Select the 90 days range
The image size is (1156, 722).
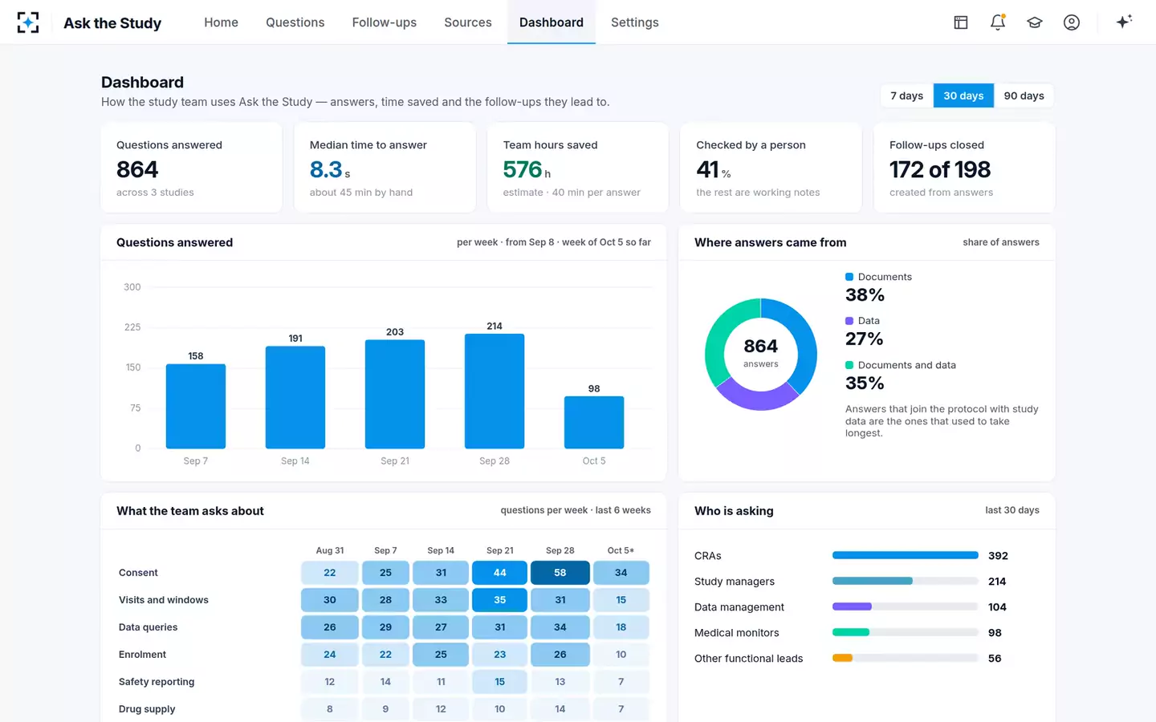click(1024, 95)
